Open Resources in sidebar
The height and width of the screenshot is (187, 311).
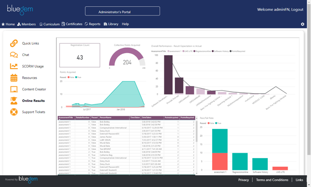click(30, 78)
